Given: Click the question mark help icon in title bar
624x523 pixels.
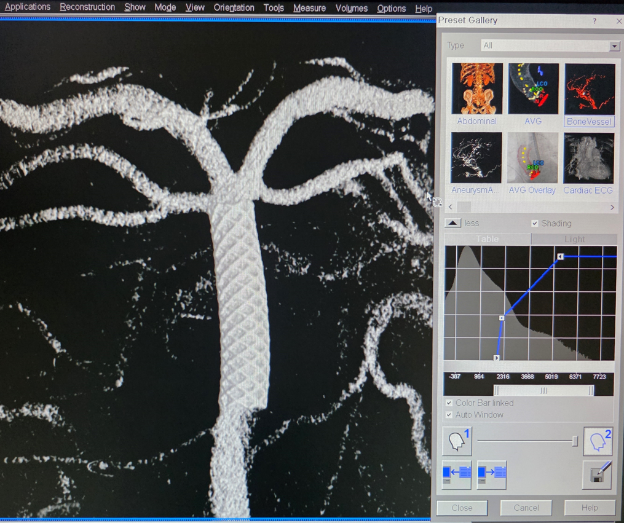Looking at the screenshot, I should click(x=594, y=21).
